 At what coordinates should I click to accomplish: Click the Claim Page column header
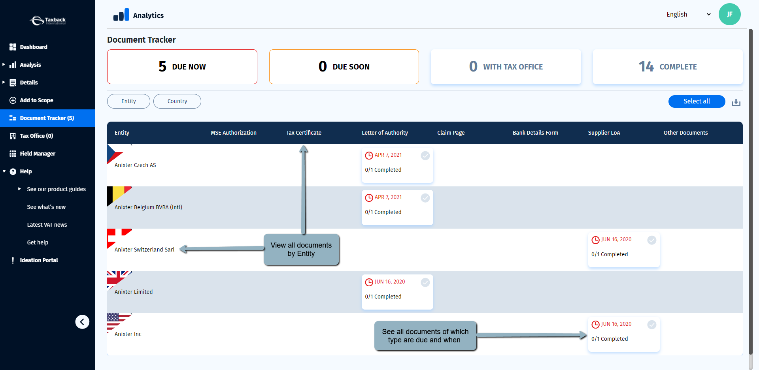[451, 133]
